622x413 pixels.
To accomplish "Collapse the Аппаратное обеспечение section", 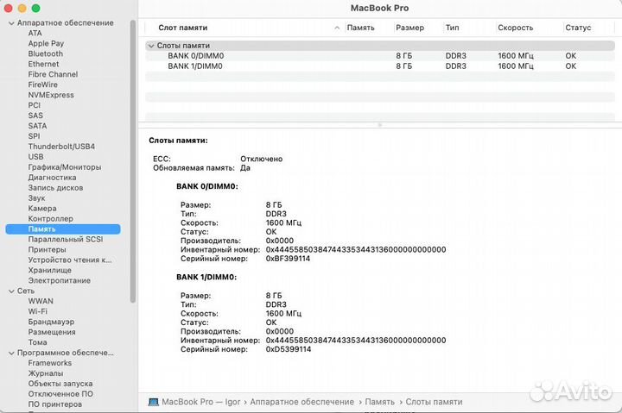I will pos(10,22).
